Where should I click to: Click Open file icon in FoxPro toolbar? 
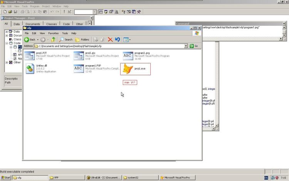click(x=10, y=12)
